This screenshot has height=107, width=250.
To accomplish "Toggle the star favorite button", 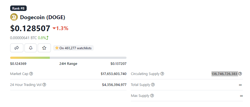I will 44,48.
